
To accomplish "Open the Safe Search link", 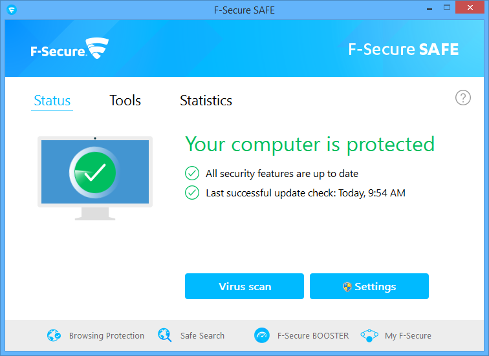I will 202,336.
